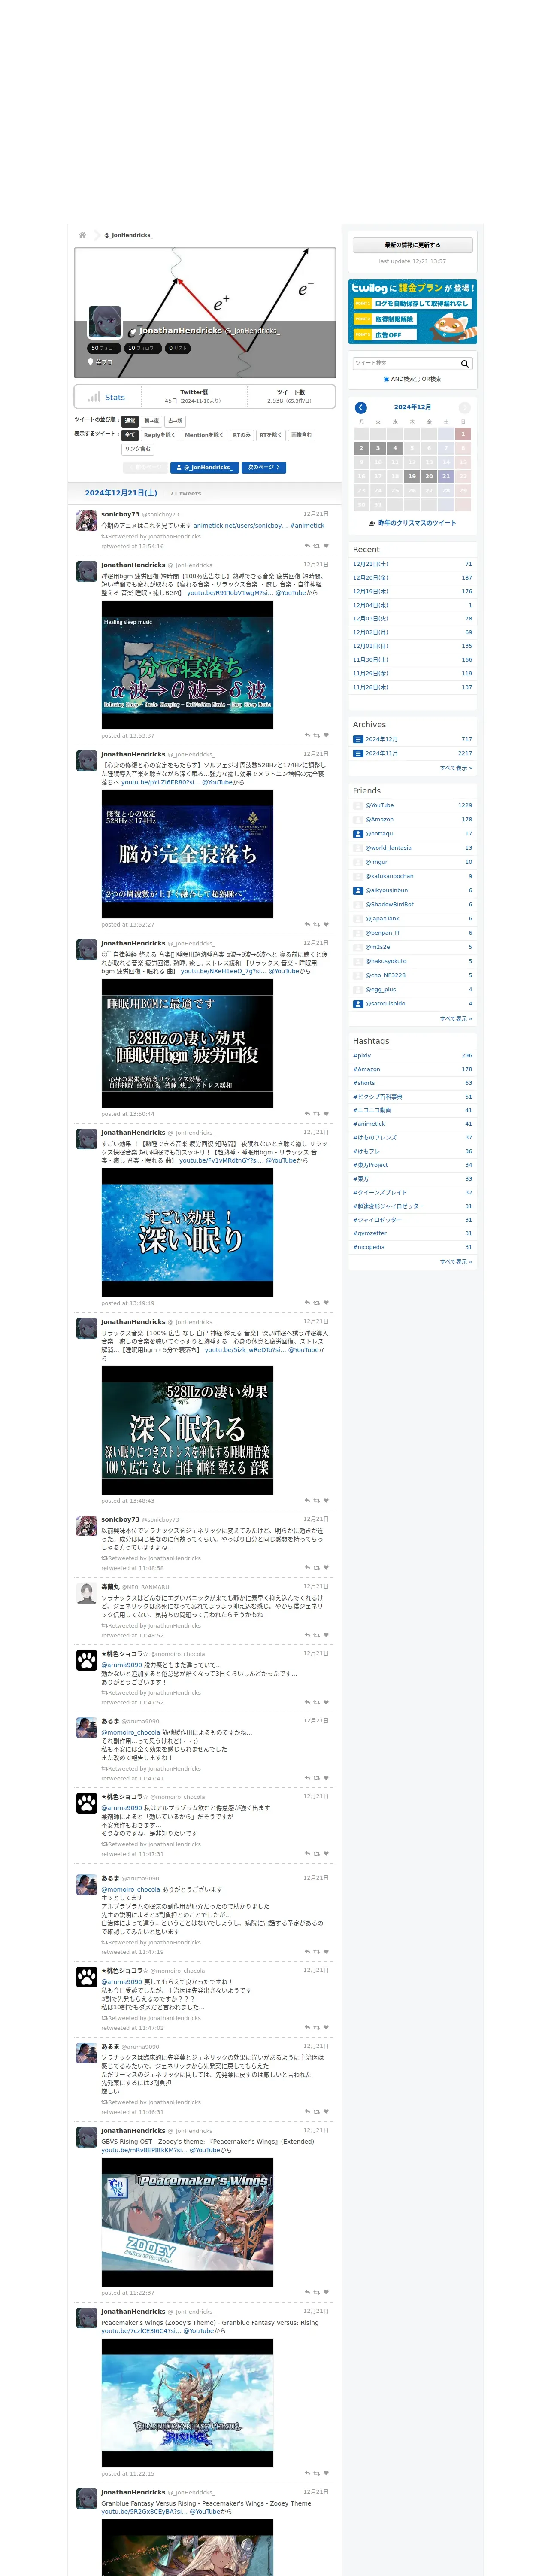The height and width of the screenshot is (2576, 551).
Task: Select the OR検索 radio button
Action: [x=418, y=379]
